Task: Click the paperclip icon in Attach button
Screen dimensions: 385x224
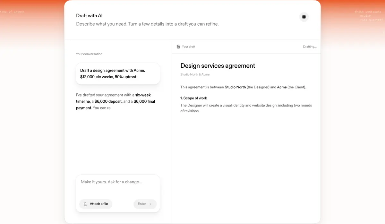Action: pos(85,204)
